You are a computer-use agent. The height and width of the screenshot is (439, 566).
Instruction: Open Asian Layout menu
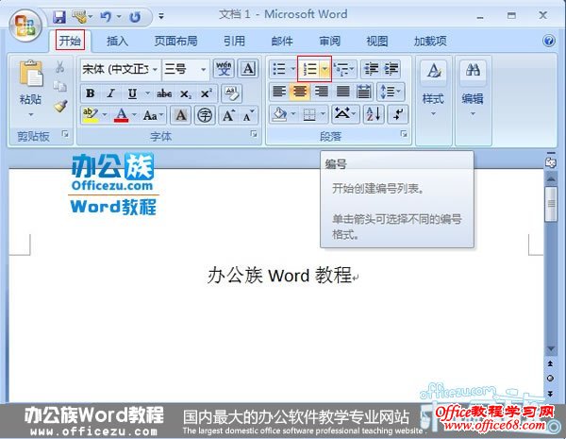345,114
